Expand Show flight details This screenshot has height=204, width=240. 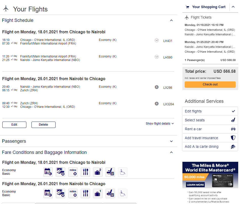click(x=160, y=124)
